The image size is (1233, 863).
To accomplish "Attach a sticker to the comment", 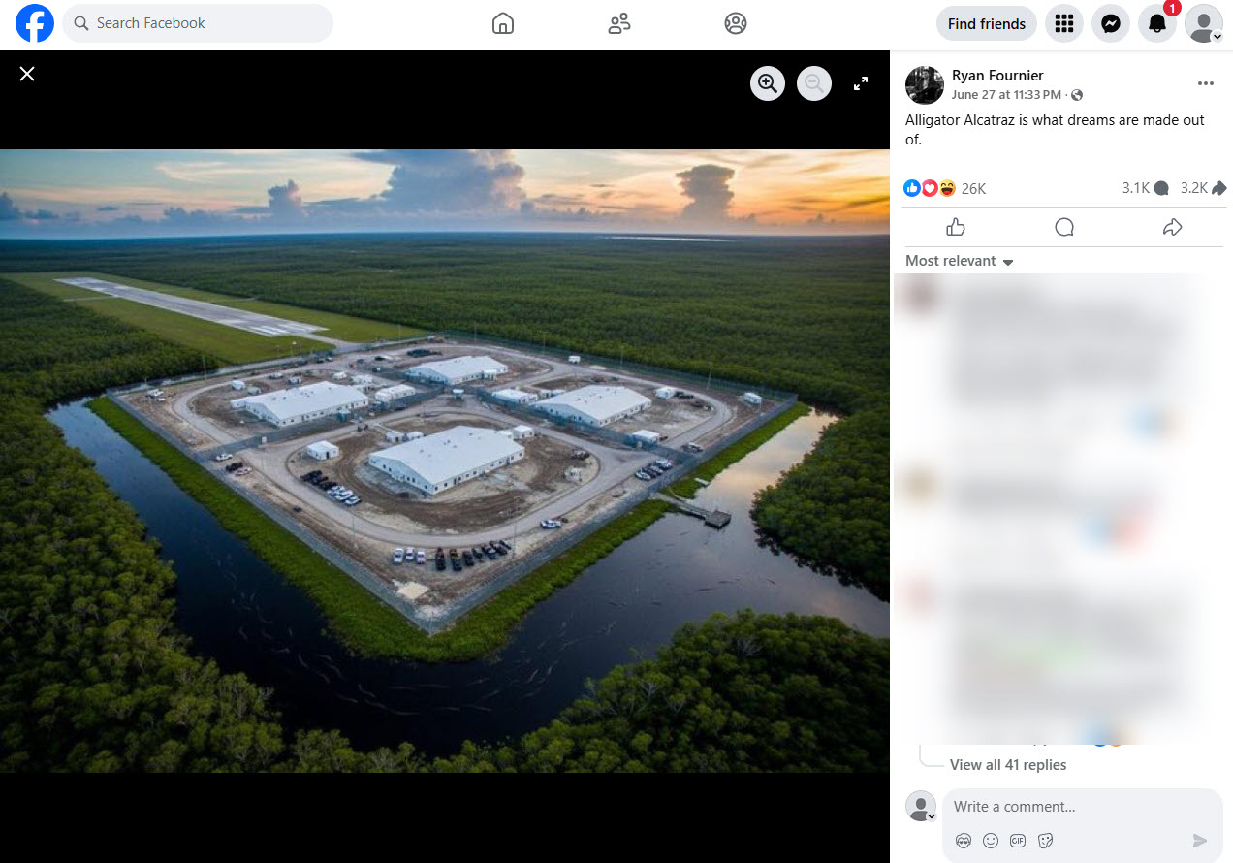I will pyautogui.click(x=1045, y=841).
